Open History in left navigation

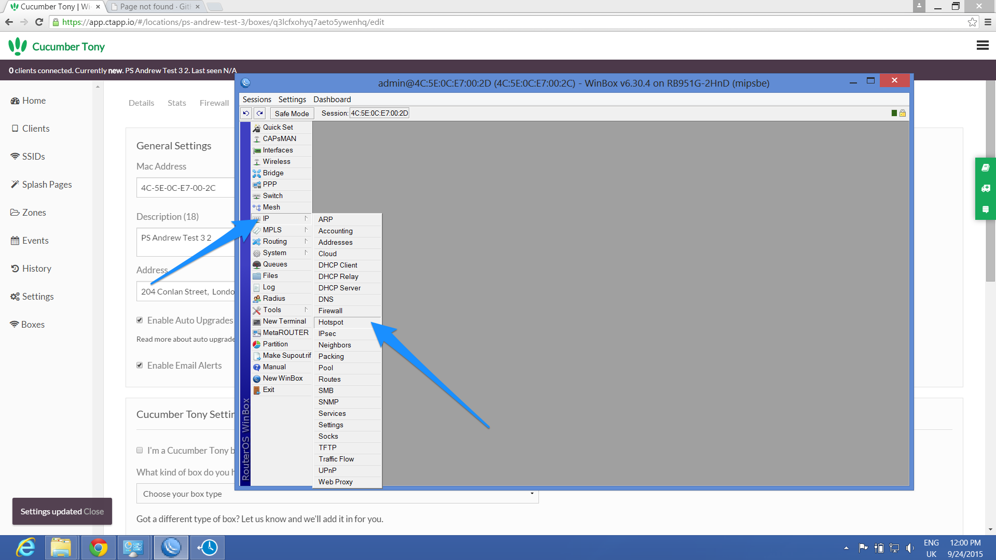pyautogui.click(x=31, y=268)
